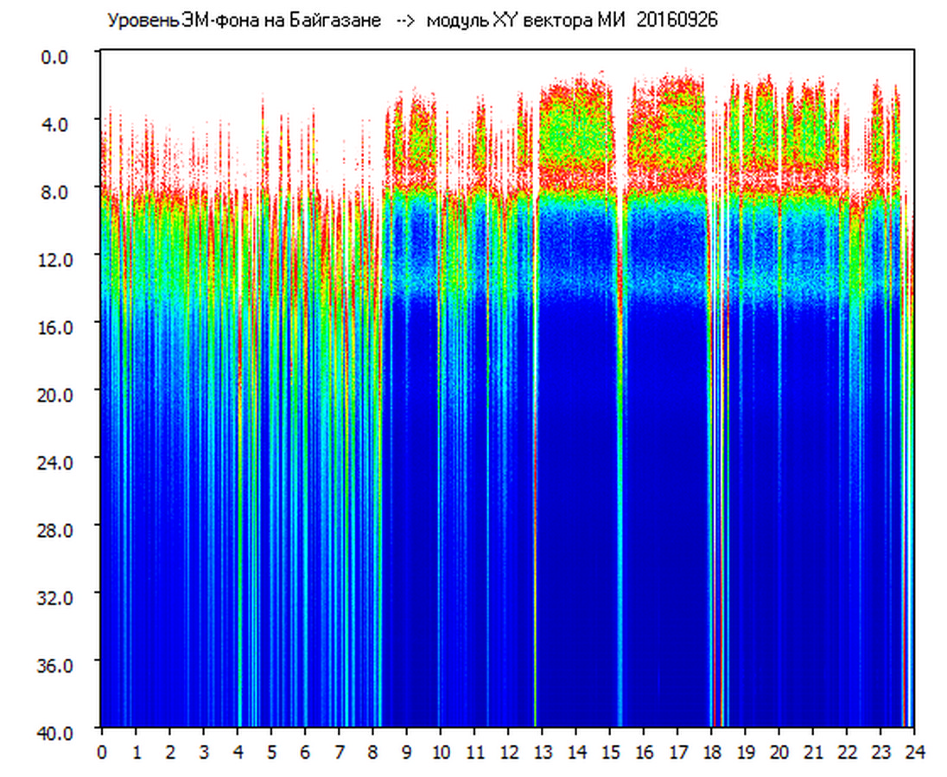The image size is (947, 777).
Task: Click the x-axis label 15
Action: click(x=610, y=751)
